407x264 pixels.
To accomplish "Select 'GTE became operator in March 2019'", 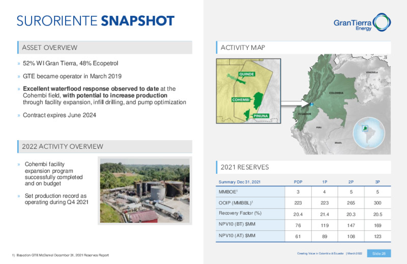I will [x=72, y=76].
